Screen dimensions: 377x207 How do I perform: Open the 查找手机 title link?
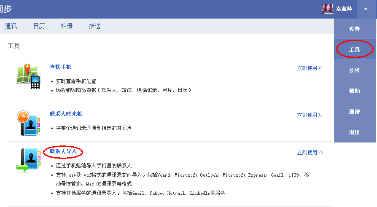pyautogui.click(x=60, y=67)
